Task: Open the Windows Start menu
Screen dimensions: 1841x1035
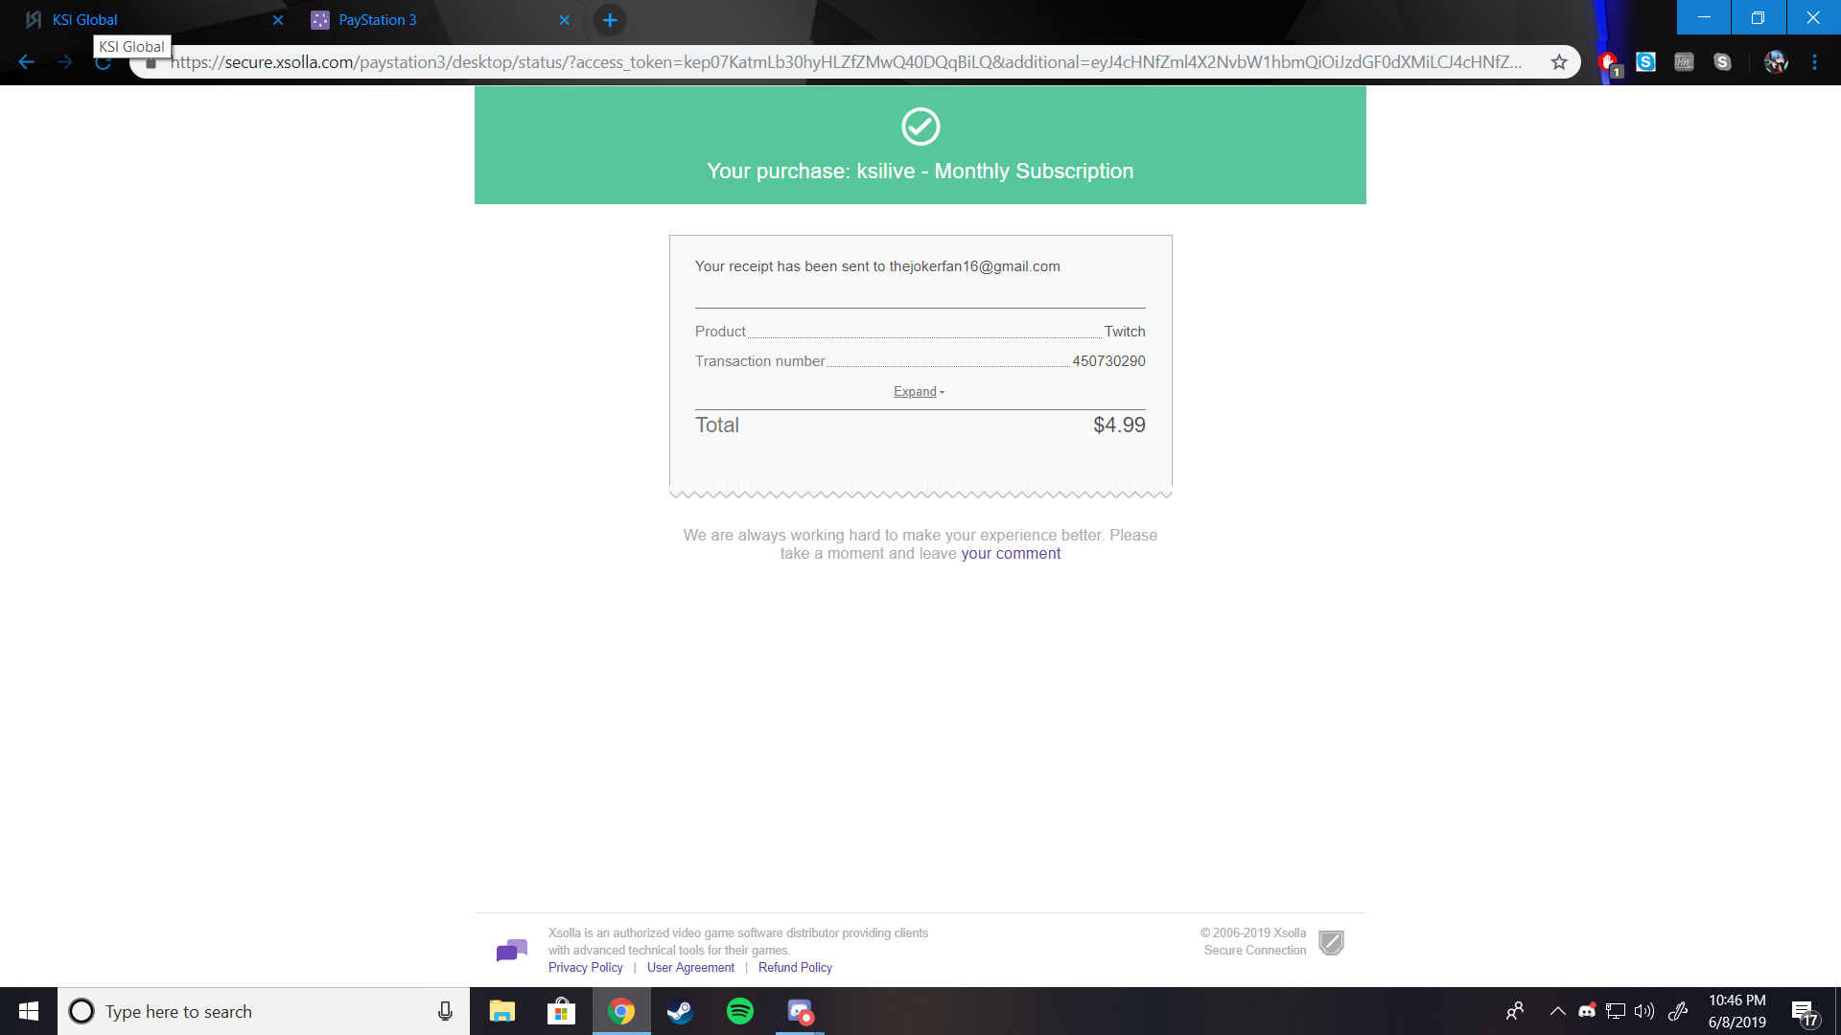Action: point(29,1011)
